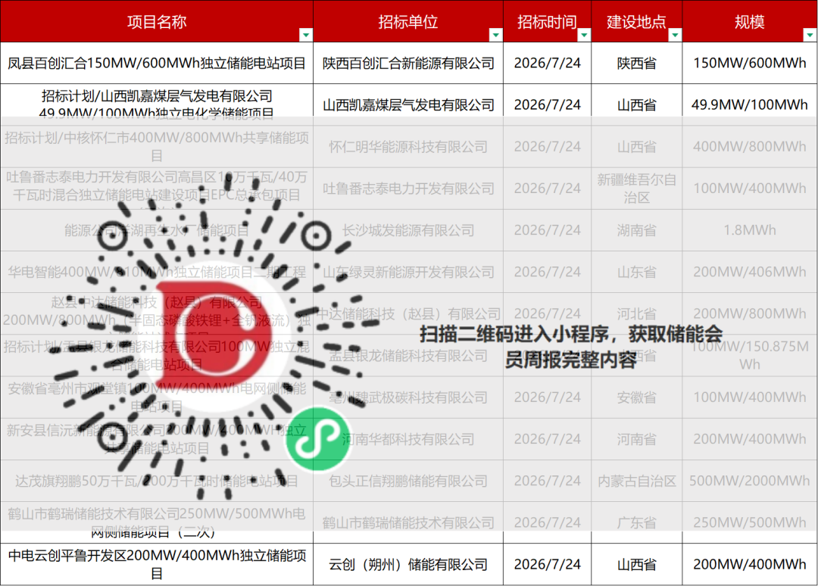This screenshot has width=818, height=586.
Task: Select the 100MW/400MWh cell in the 吐鲁番 row
Action: point(750,189)
